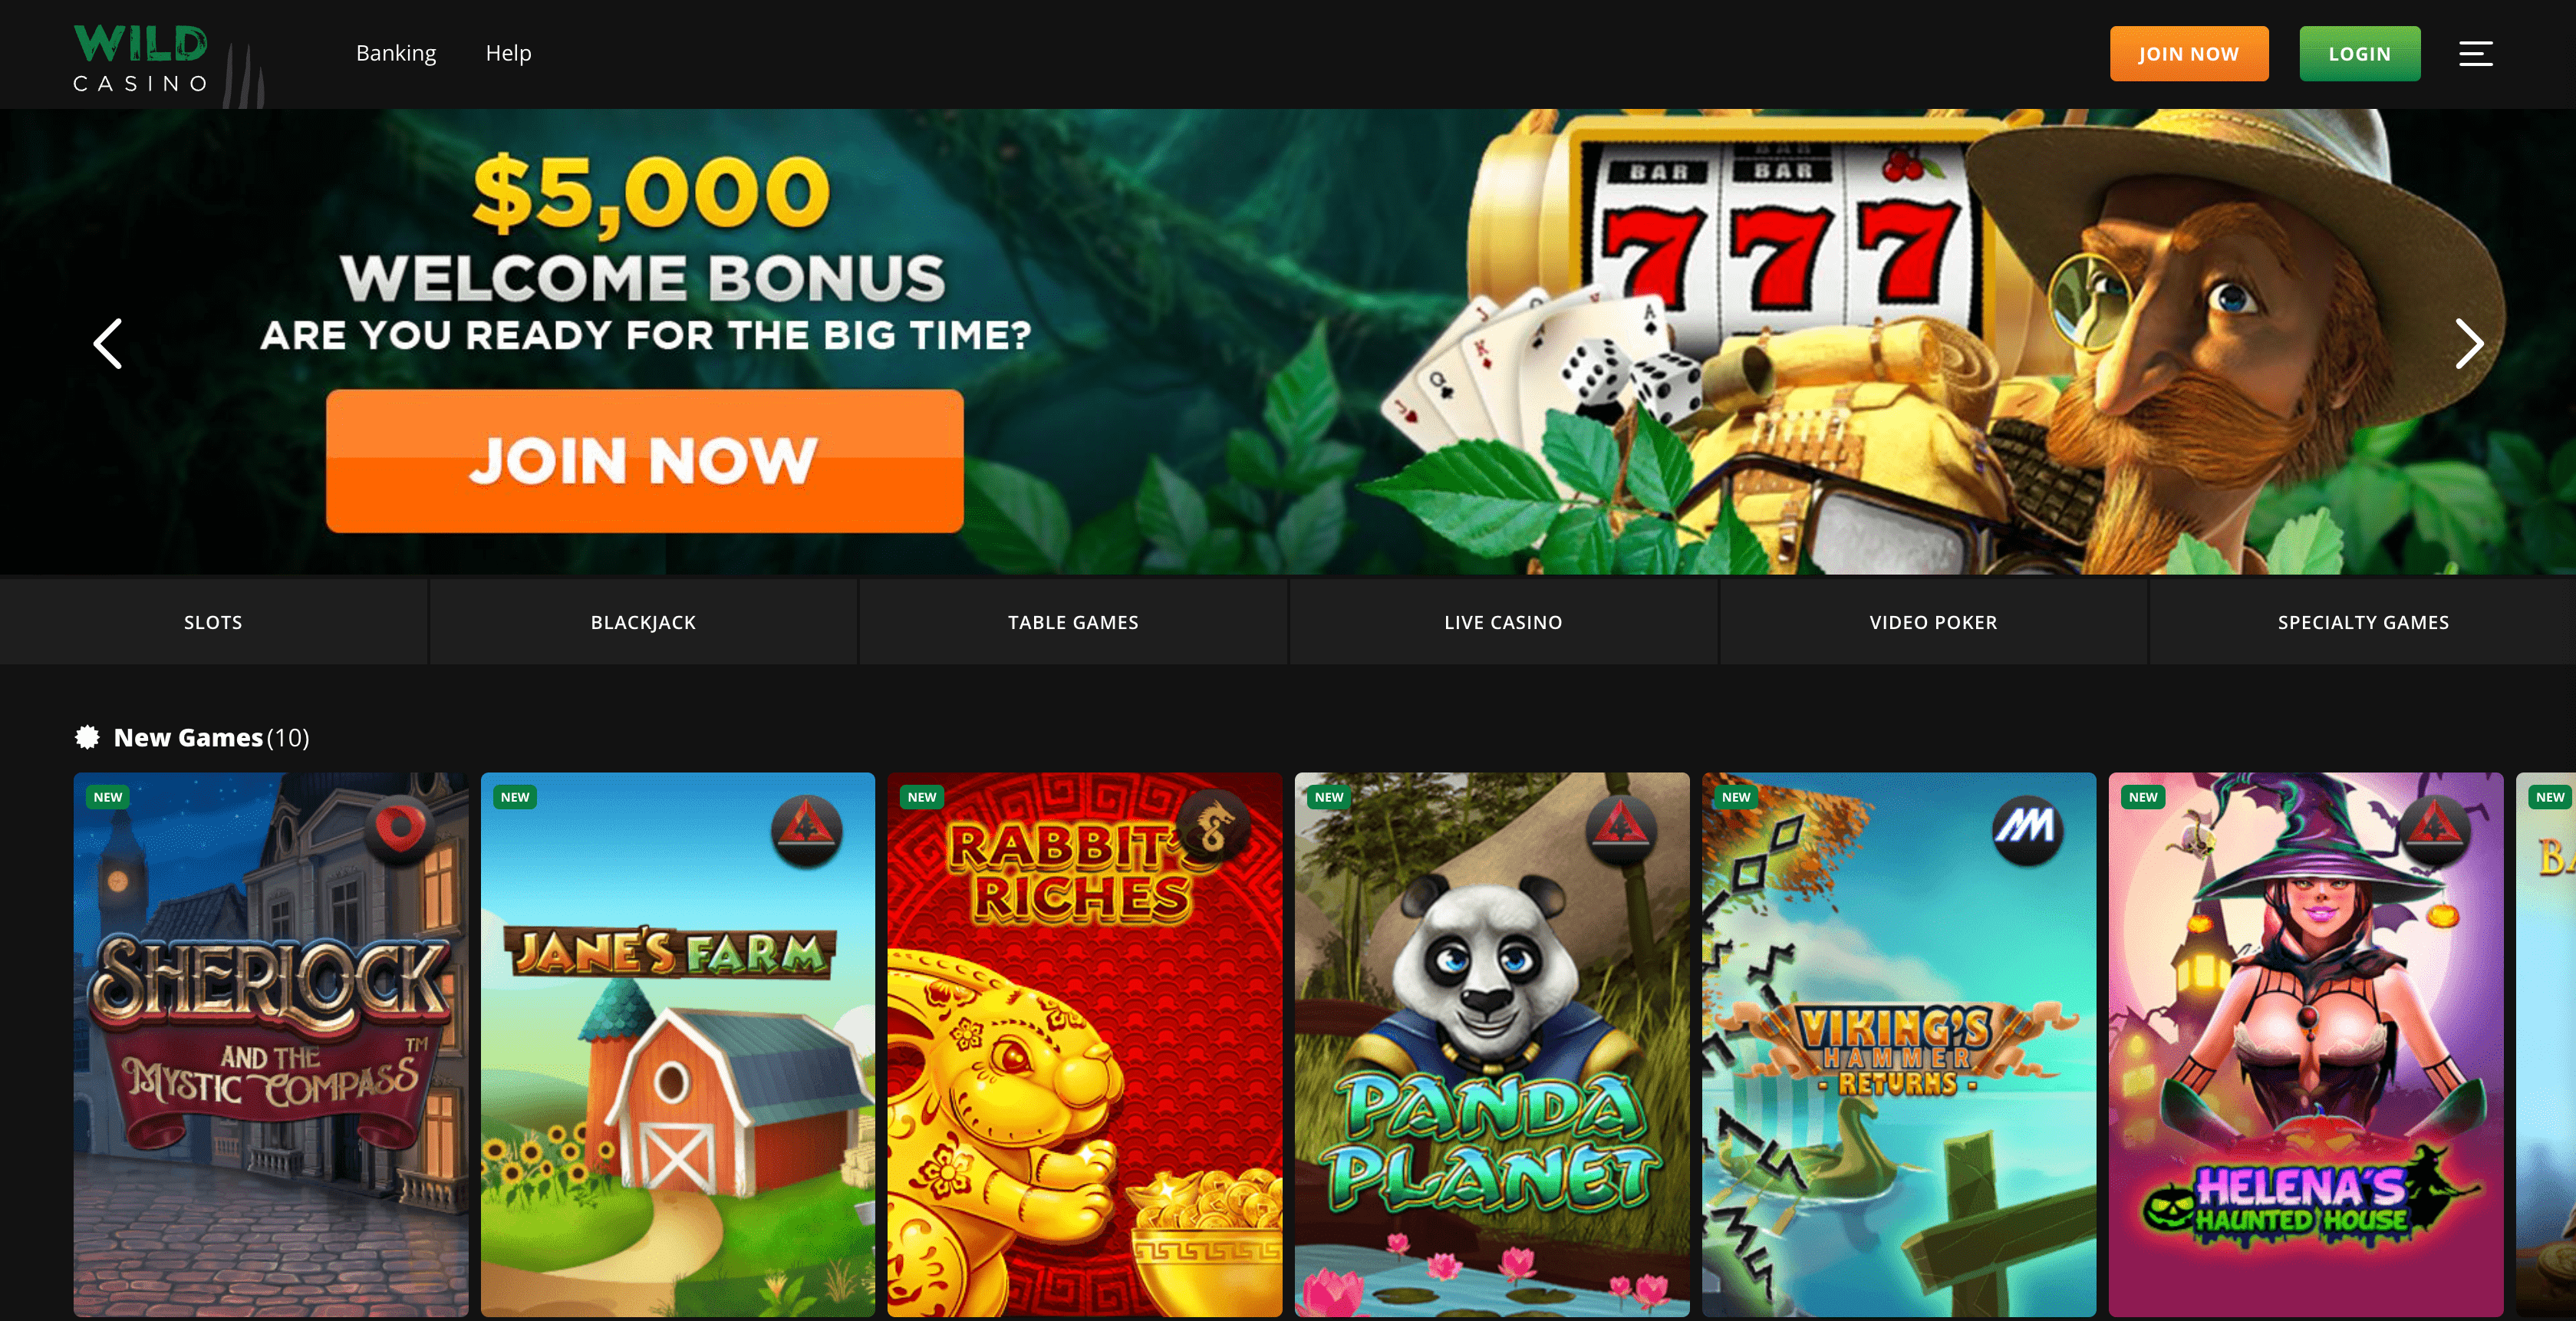Click the green Login button
The image size is (2576, 1321).
2360,54
